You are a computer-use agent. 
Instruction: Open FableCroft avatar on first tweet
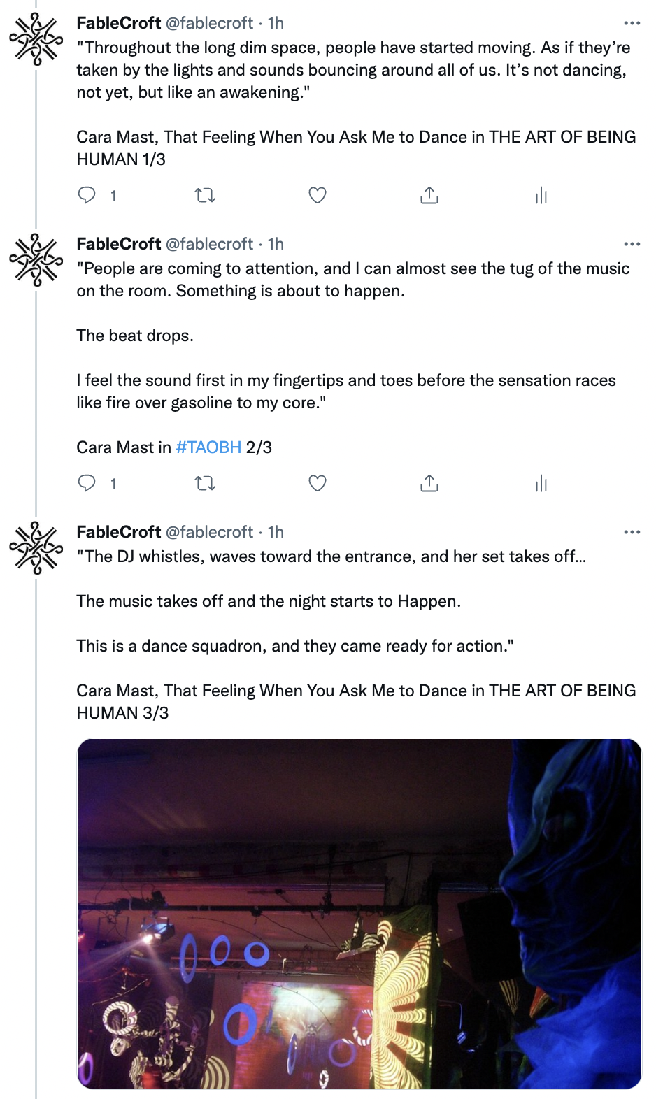36,40
